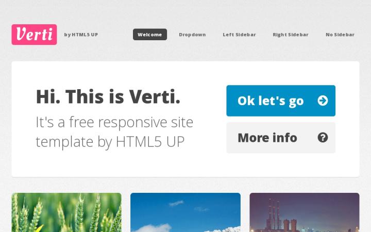This screenshot has height=232, width=371.
Task: Open the green wheat field image
Action: [x=66, y=212]
